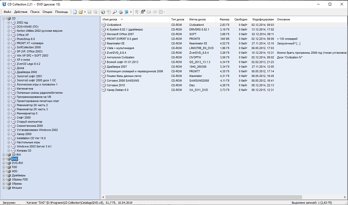The width and height of the screenshot is (348, 205).
Task: Expand the HDD tree node
Action: tap(4, 171)
